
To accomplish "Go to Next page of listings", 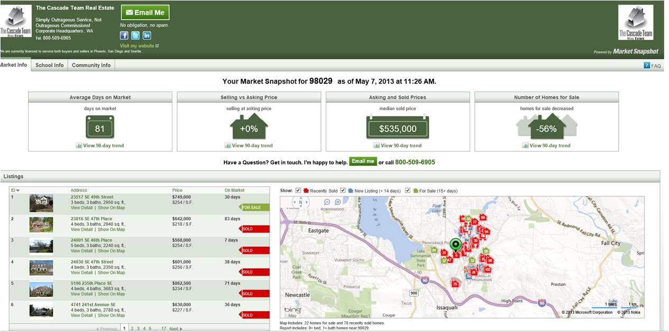I will tap(175, 329).
